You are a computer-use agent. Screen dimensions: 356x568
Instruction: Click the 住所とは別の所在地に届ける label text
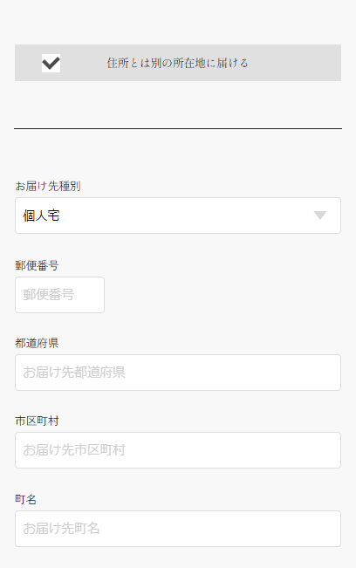coord(177,63)
